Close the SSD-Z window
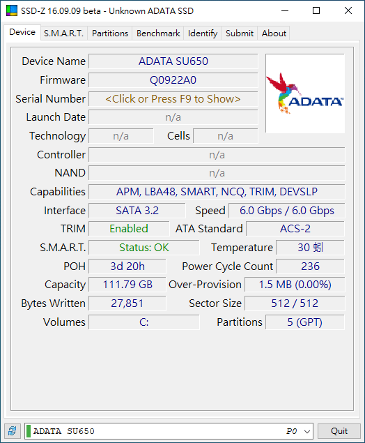The image size is (365, 443). point(348,10)
